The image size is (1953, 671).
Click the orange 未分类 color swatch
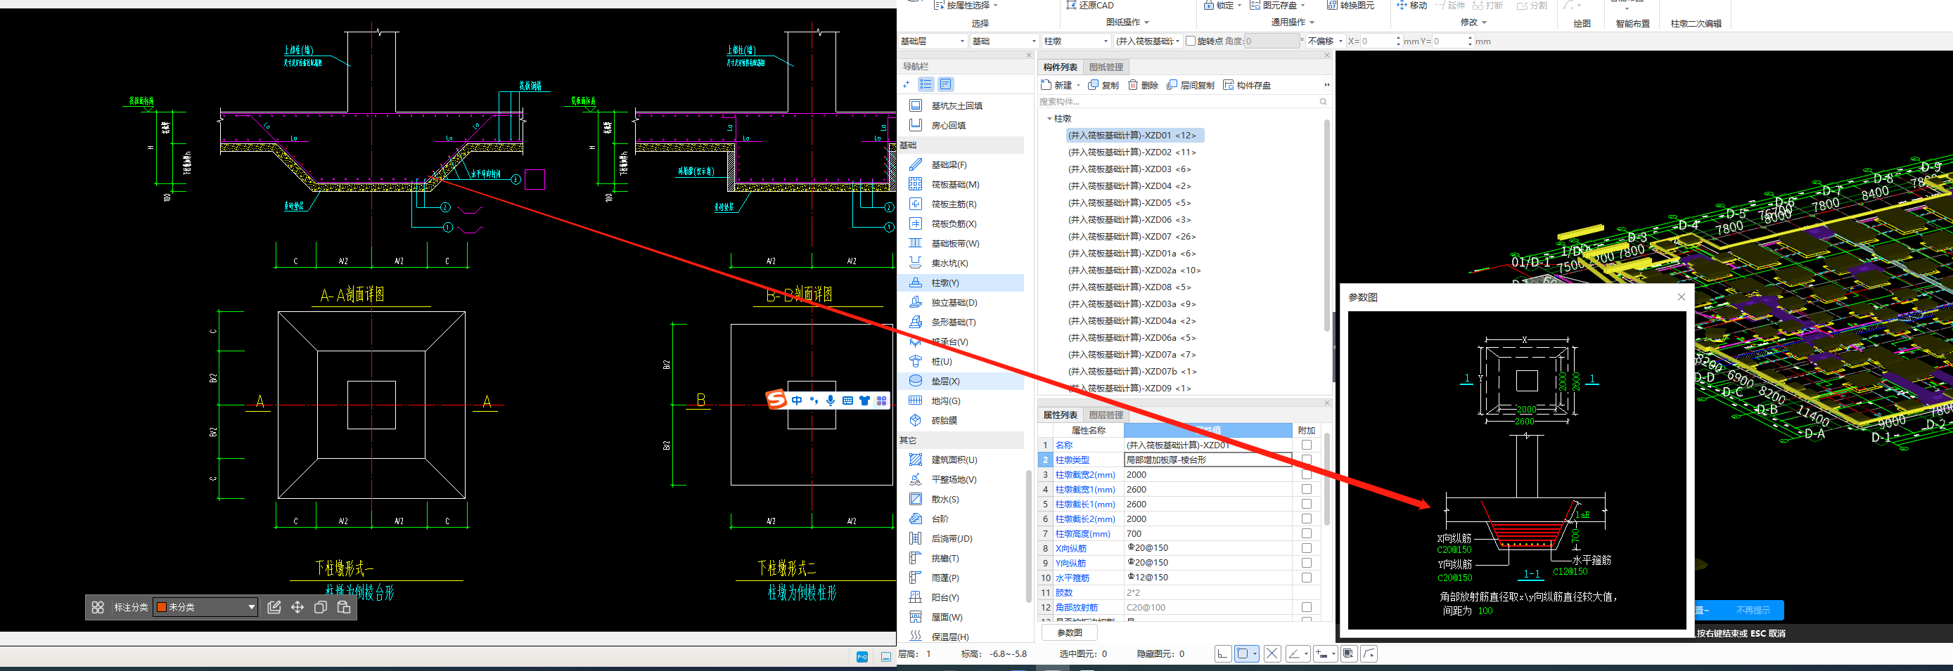click(x=162, y=607)
